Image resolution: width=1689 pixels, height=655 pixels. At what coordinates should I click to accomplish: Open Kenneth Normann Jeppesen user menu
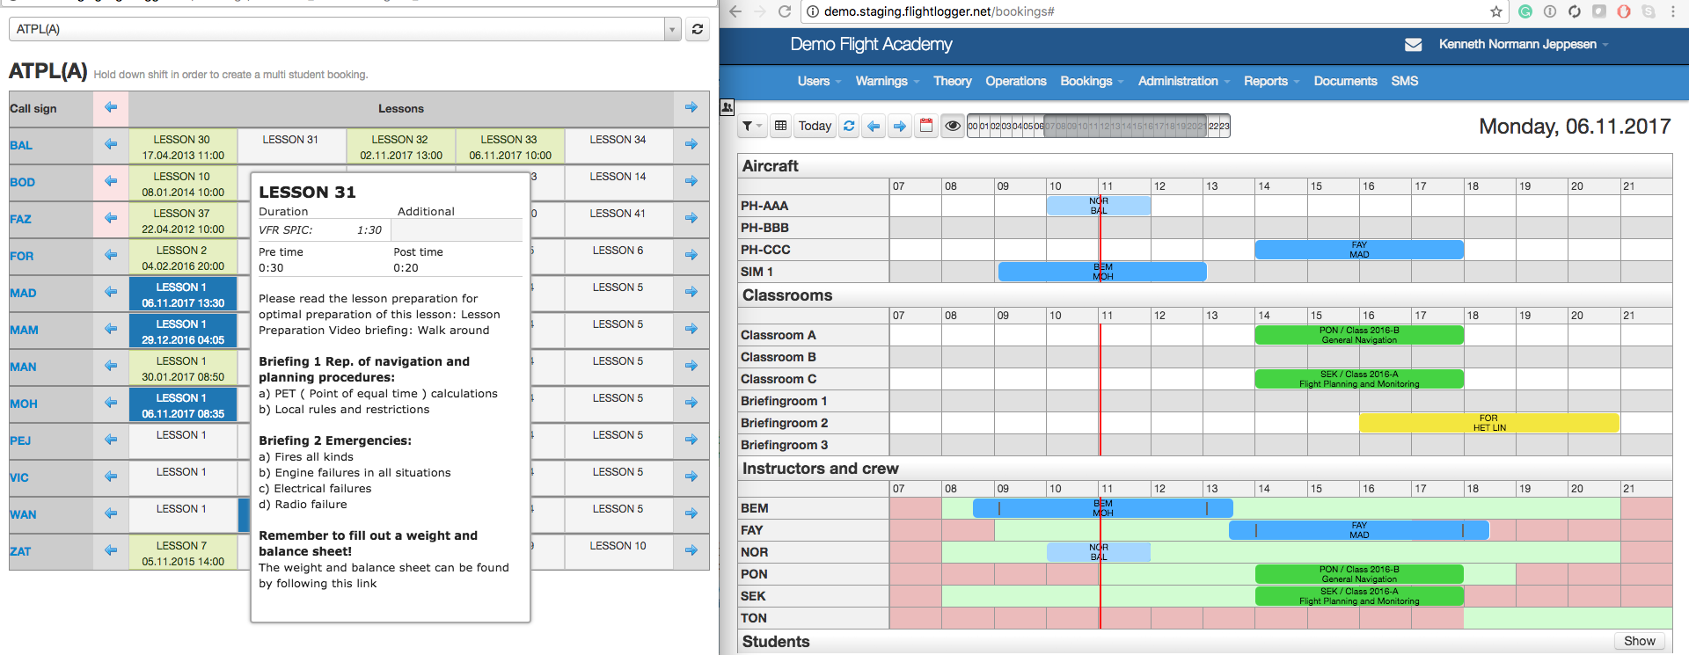(x=1523, y=44)
